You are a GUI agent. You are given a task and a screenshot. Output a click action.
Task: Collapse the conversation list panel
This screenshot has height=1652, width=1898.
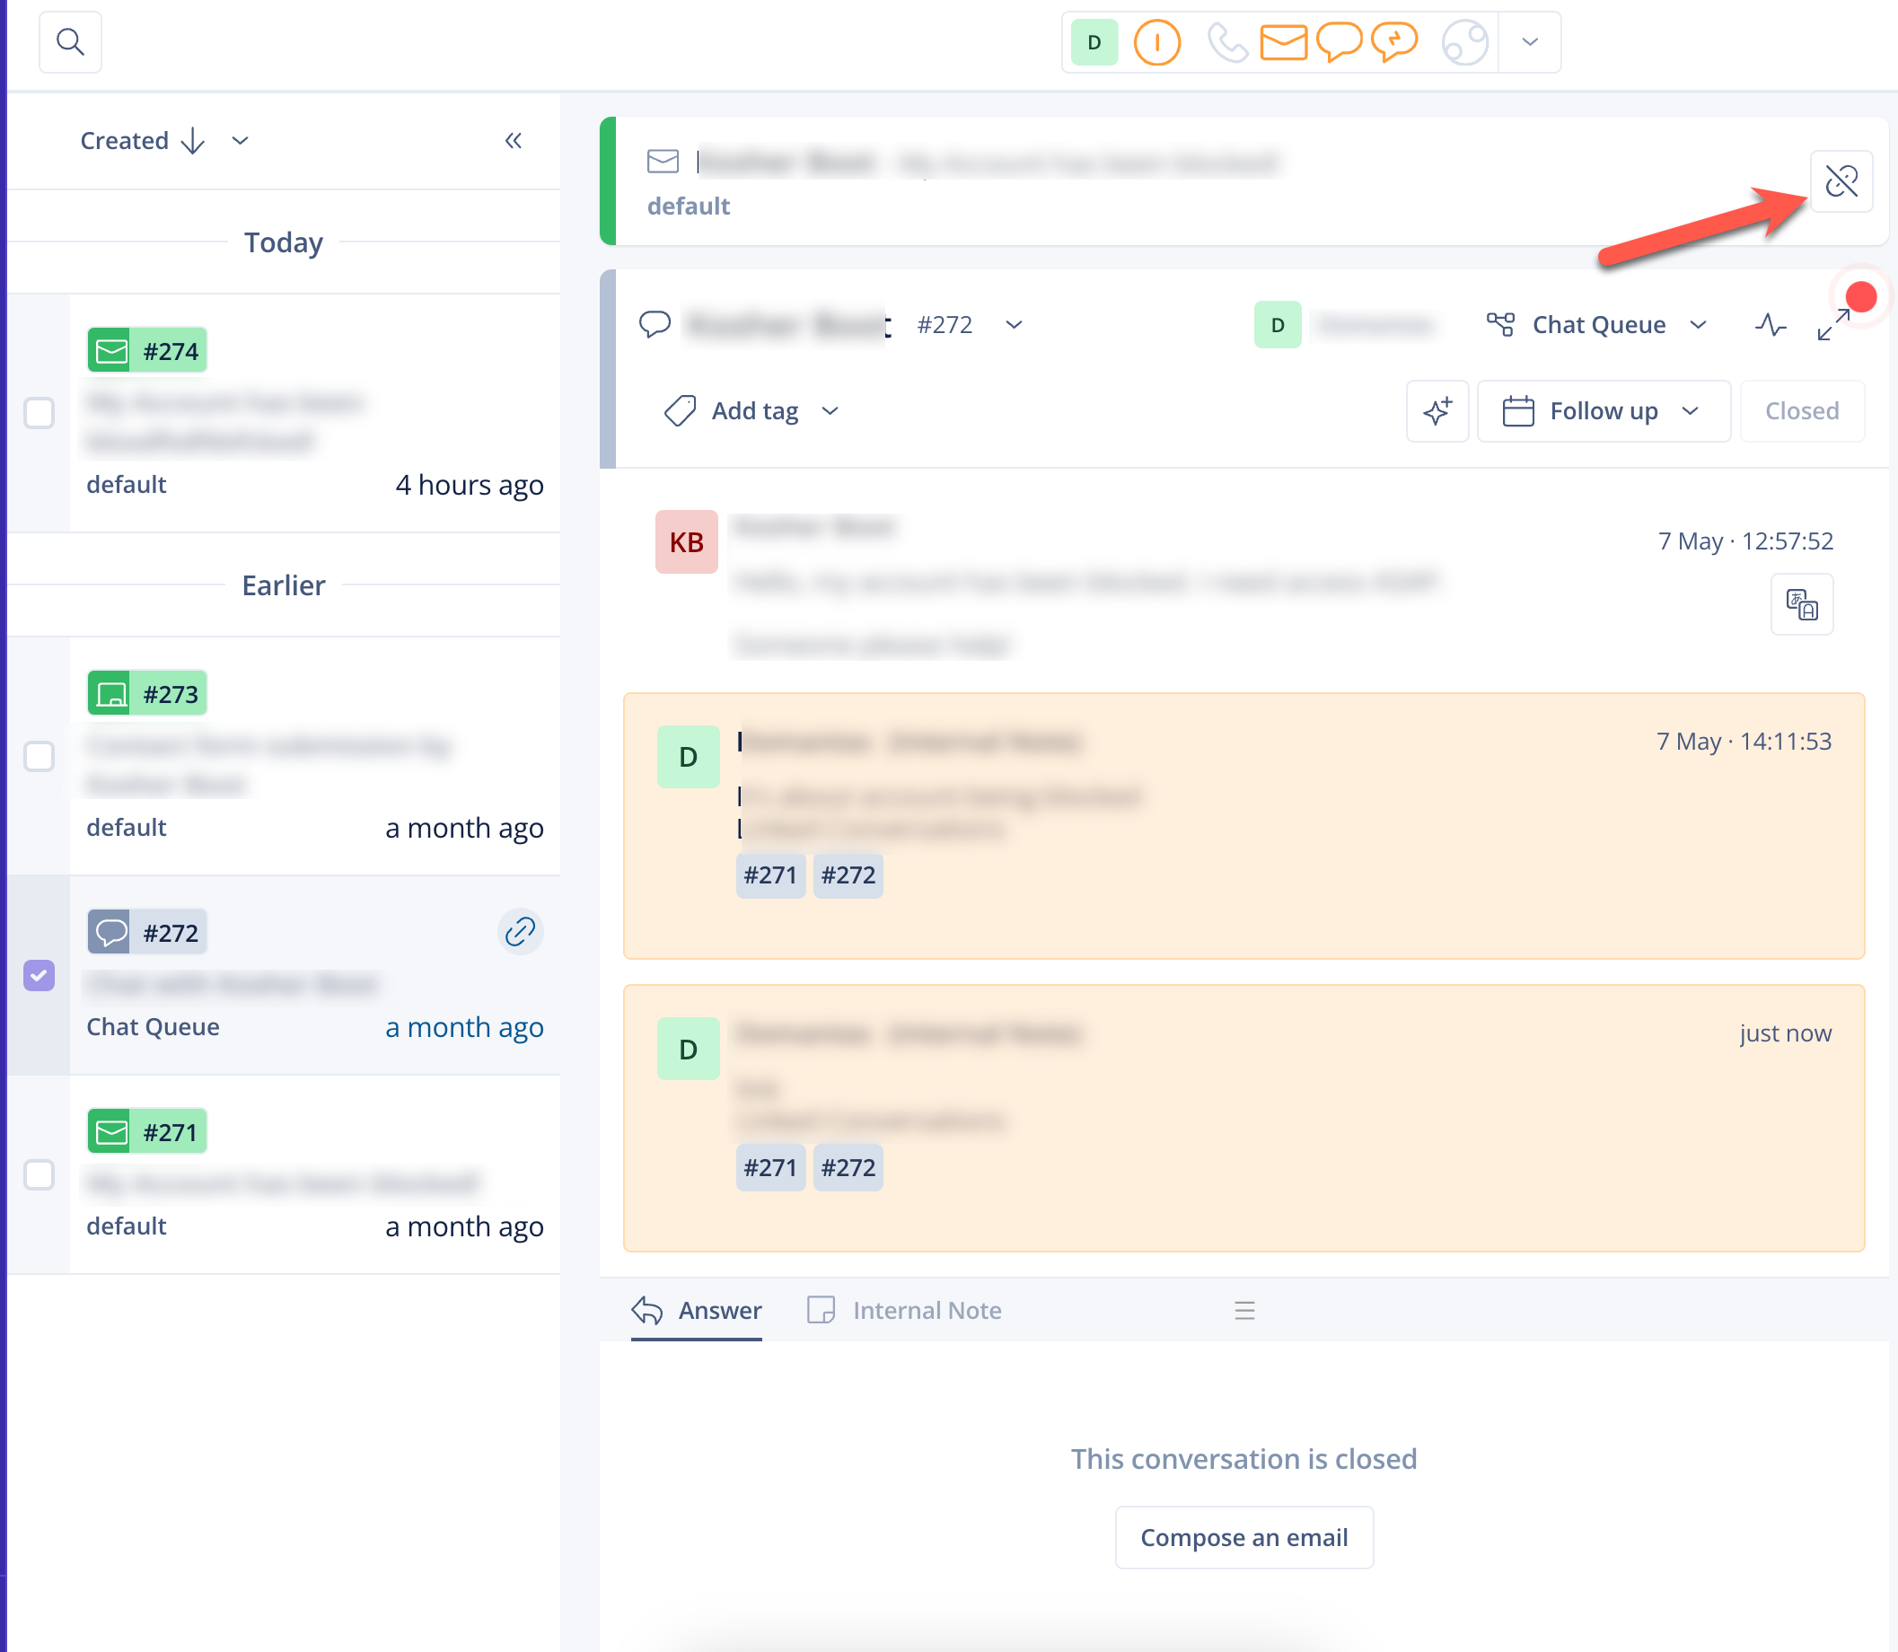coord(514,140)
